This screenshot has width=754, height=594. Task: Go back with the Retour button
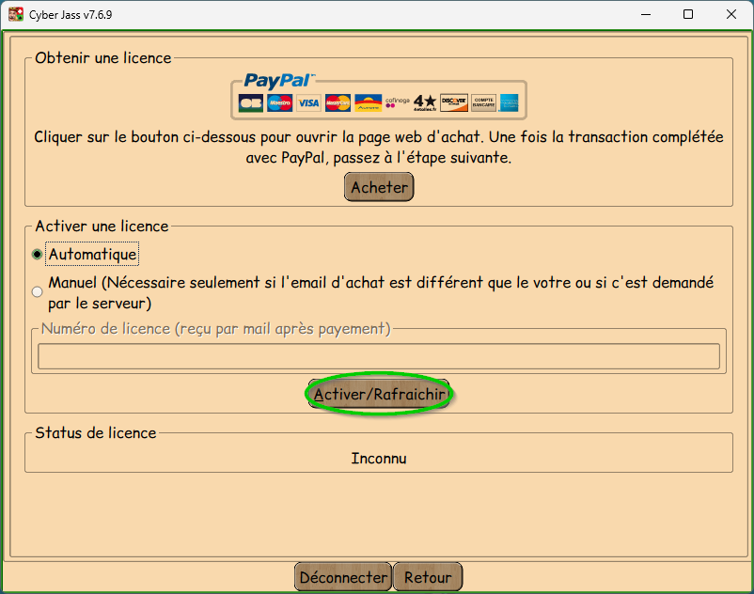point(428,577)
